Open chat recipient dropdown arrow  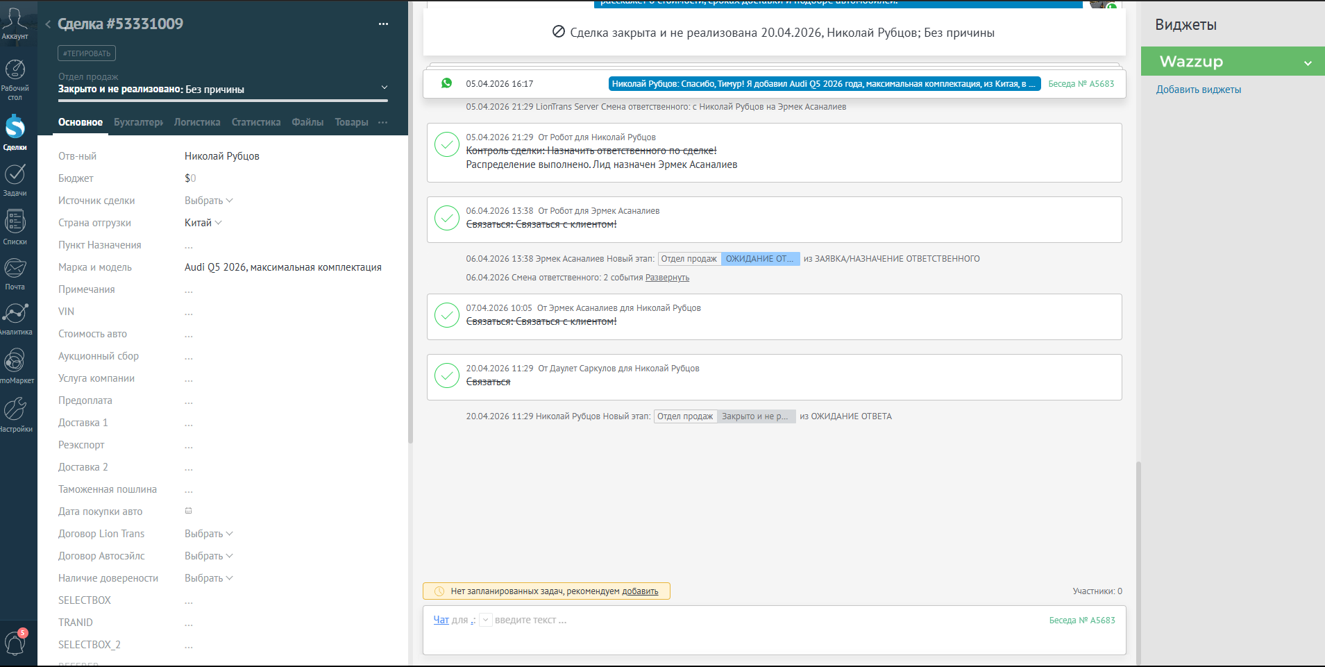point(486,620)
